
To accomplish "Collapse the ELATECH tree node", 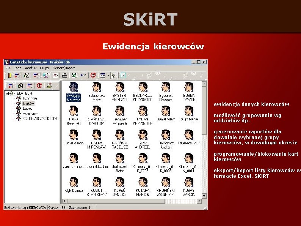I will click(7, 93).
